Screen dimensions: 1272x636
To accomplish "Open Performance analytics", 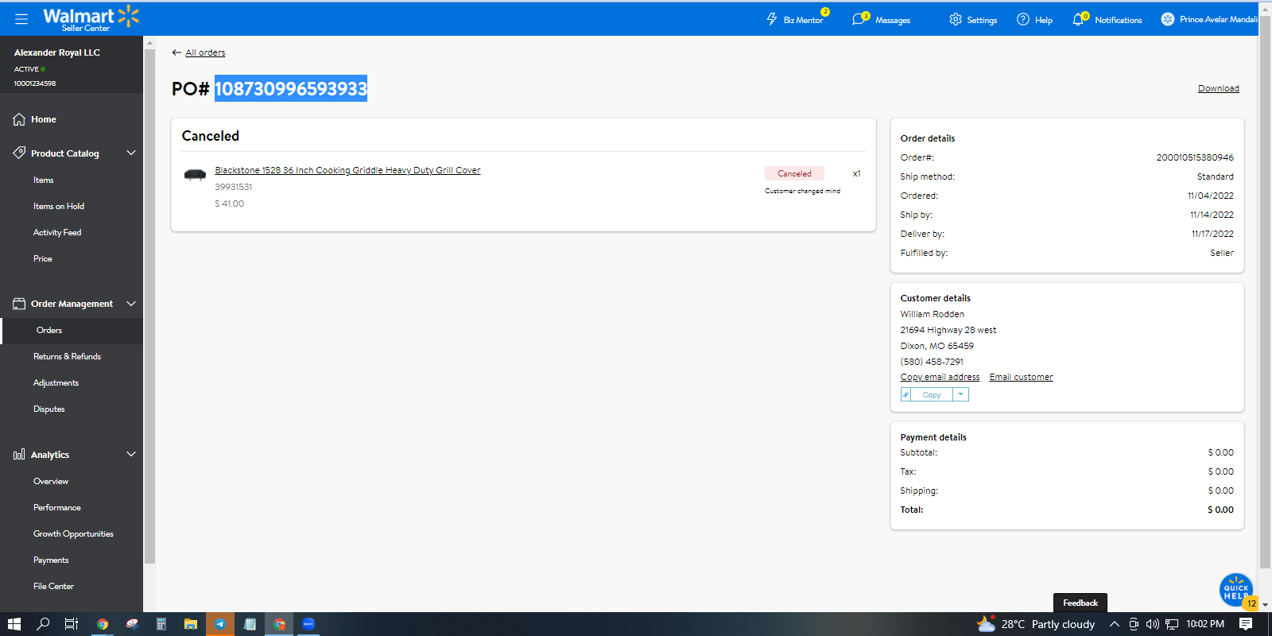I will click(57, 507).
